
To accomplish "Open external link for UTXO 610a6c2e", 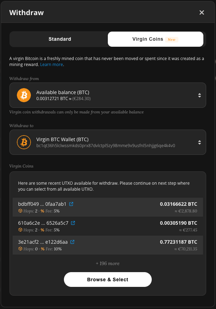I will click(73, 223).
